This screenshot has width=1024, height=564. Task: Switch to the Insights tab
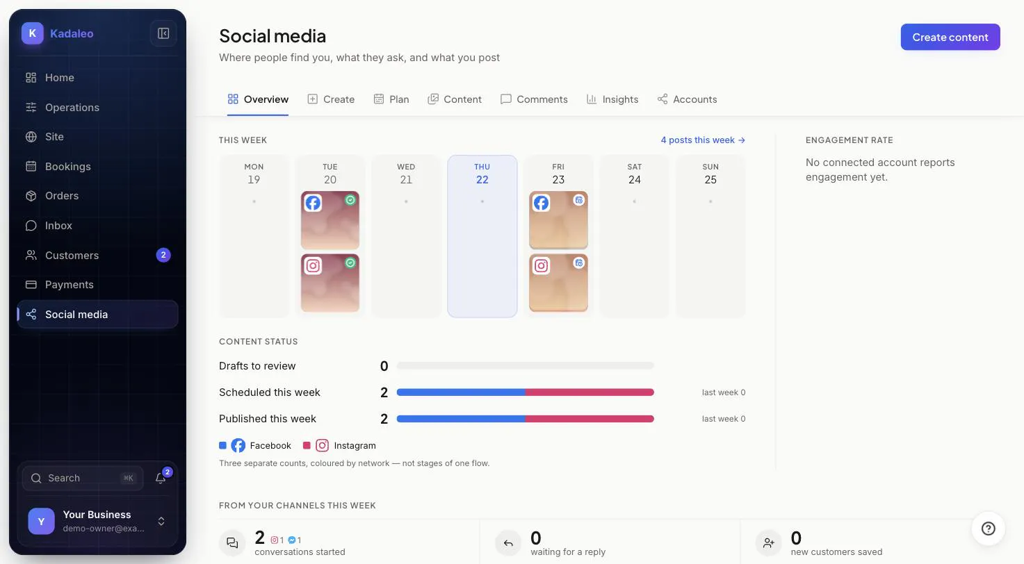coord(612,99)
